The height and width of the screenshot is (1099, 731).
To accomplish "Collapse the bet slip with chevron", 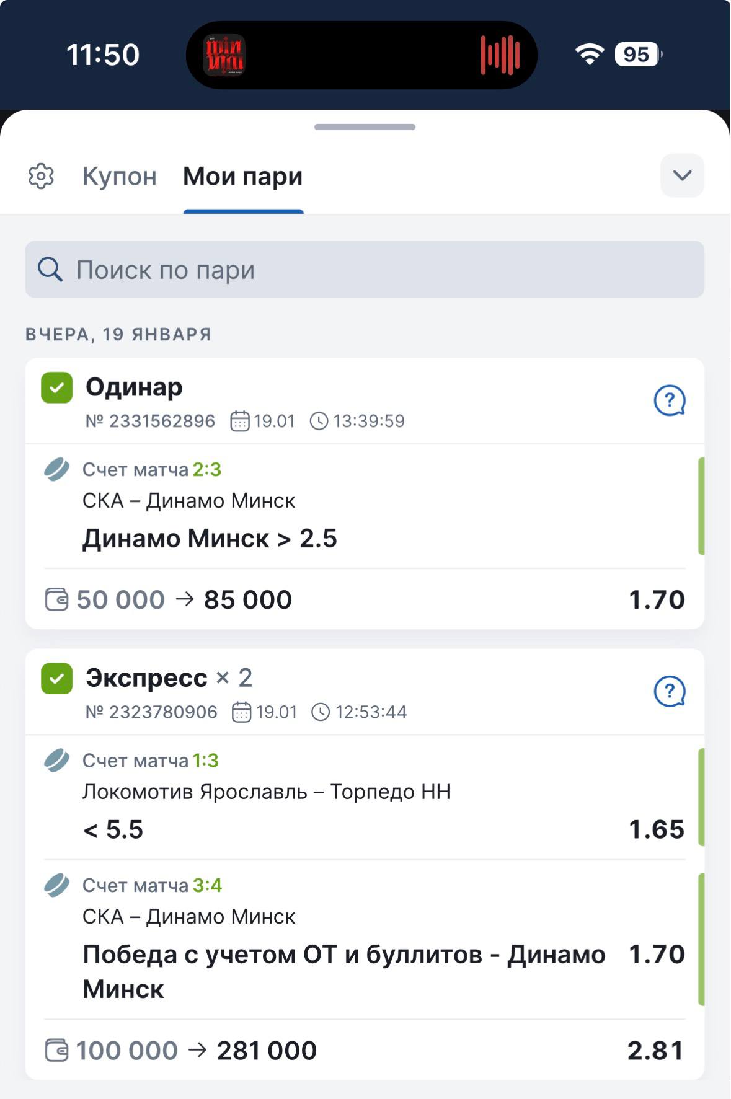I will coord(682,176).
